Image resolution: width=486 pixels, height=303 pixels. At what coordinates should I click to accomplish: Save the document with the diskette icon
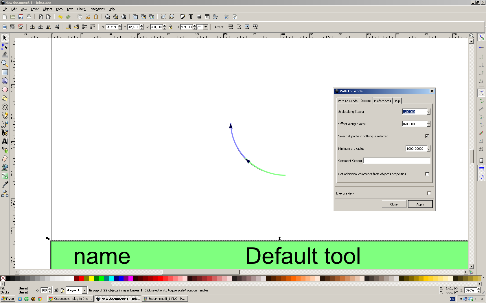click(x=21, y=17)
